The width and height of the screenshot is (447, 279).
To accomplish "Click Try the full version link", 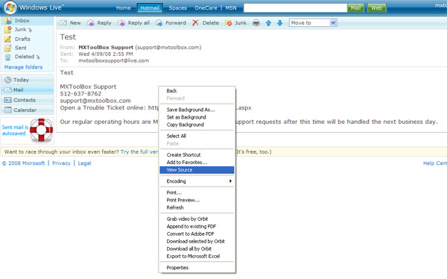I will [x=139, y=152].
